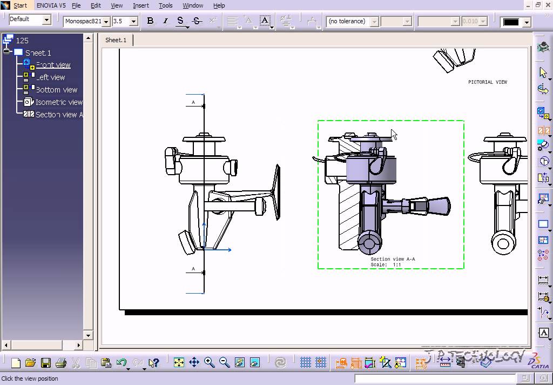
Task: Undo the last action
Action: 122,363
